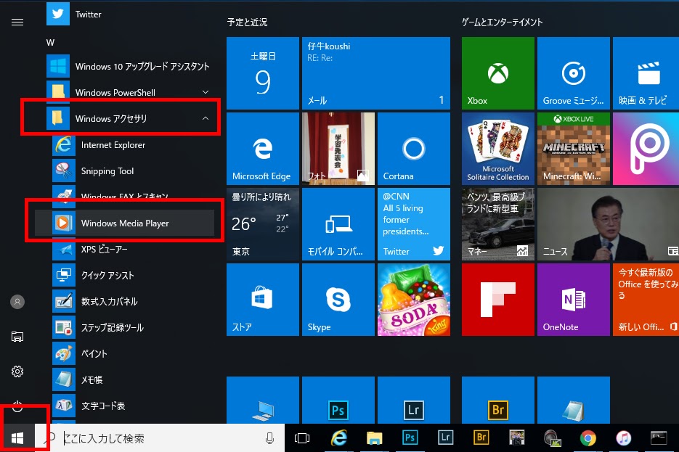The height and width of the screenshot is (452, 679).
Task: Open the weather tile for 東京
Action: tap(263, 224)
